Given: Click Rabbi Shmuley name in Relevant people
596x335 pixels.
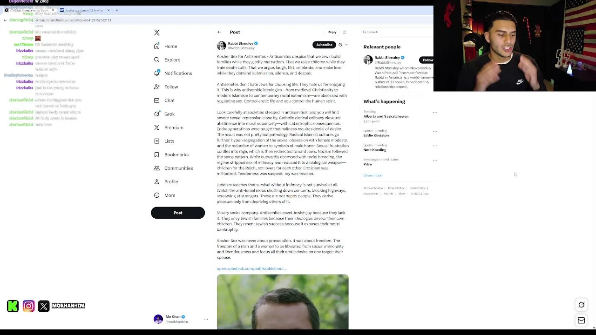Looking at the screenshot, I should click(x=387, y=58).
